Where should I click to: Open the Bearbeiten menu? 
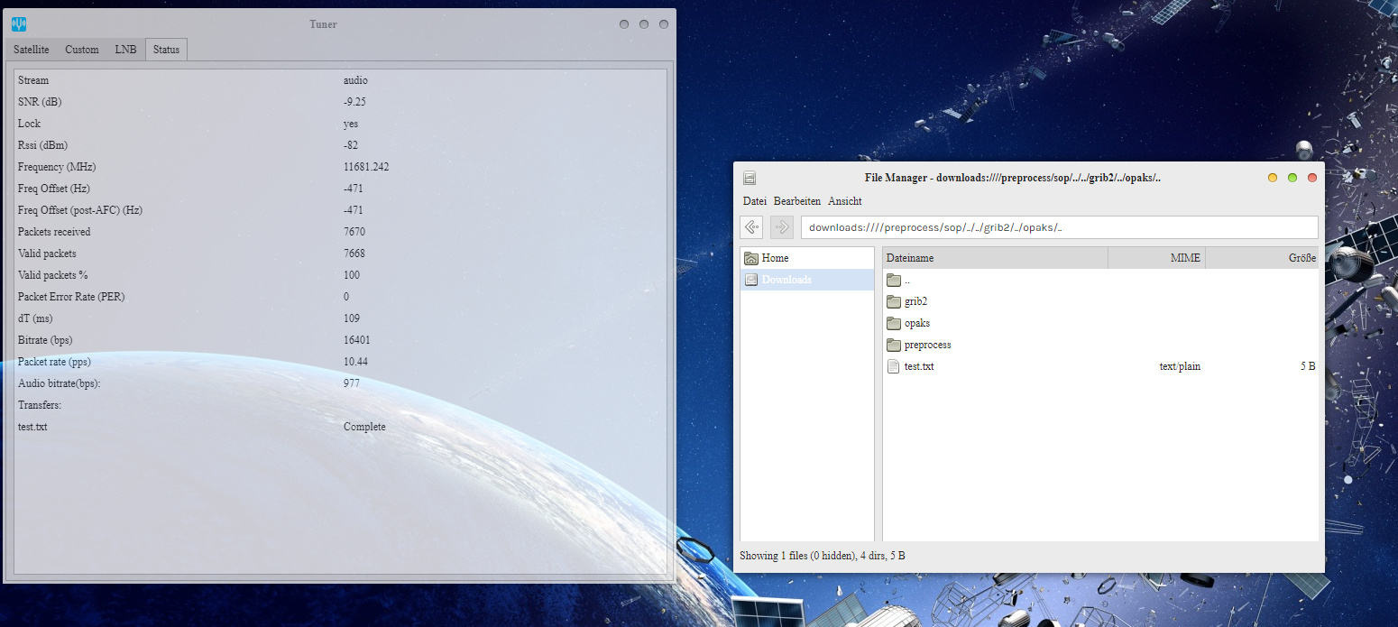797,201
